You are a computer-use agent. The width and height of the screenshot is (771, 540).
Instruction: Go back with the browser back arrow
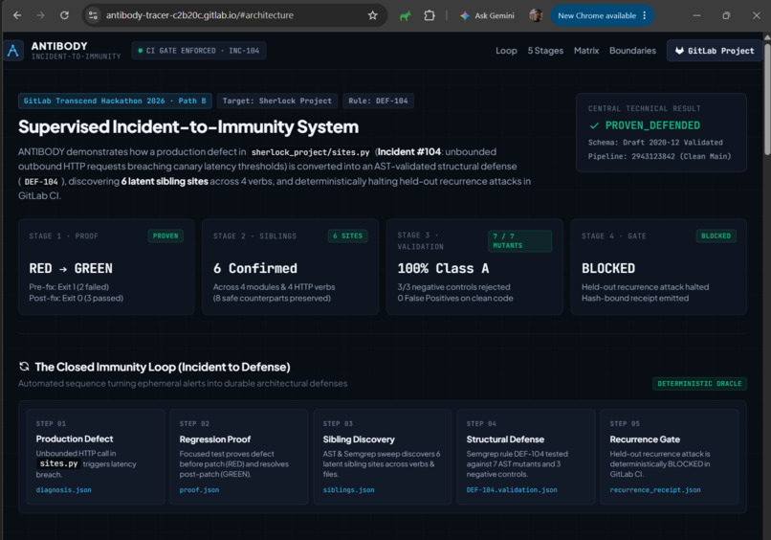(17, 15)
